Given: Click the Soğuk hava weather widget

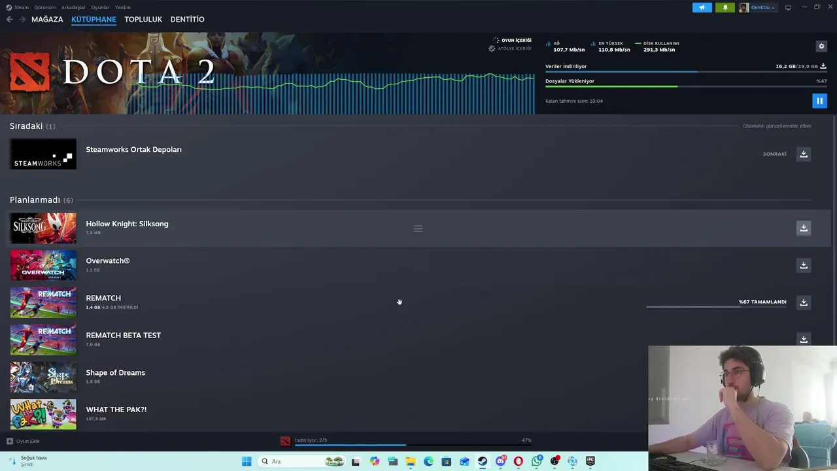Looking at the screenshot, I should tap(27, 461).
